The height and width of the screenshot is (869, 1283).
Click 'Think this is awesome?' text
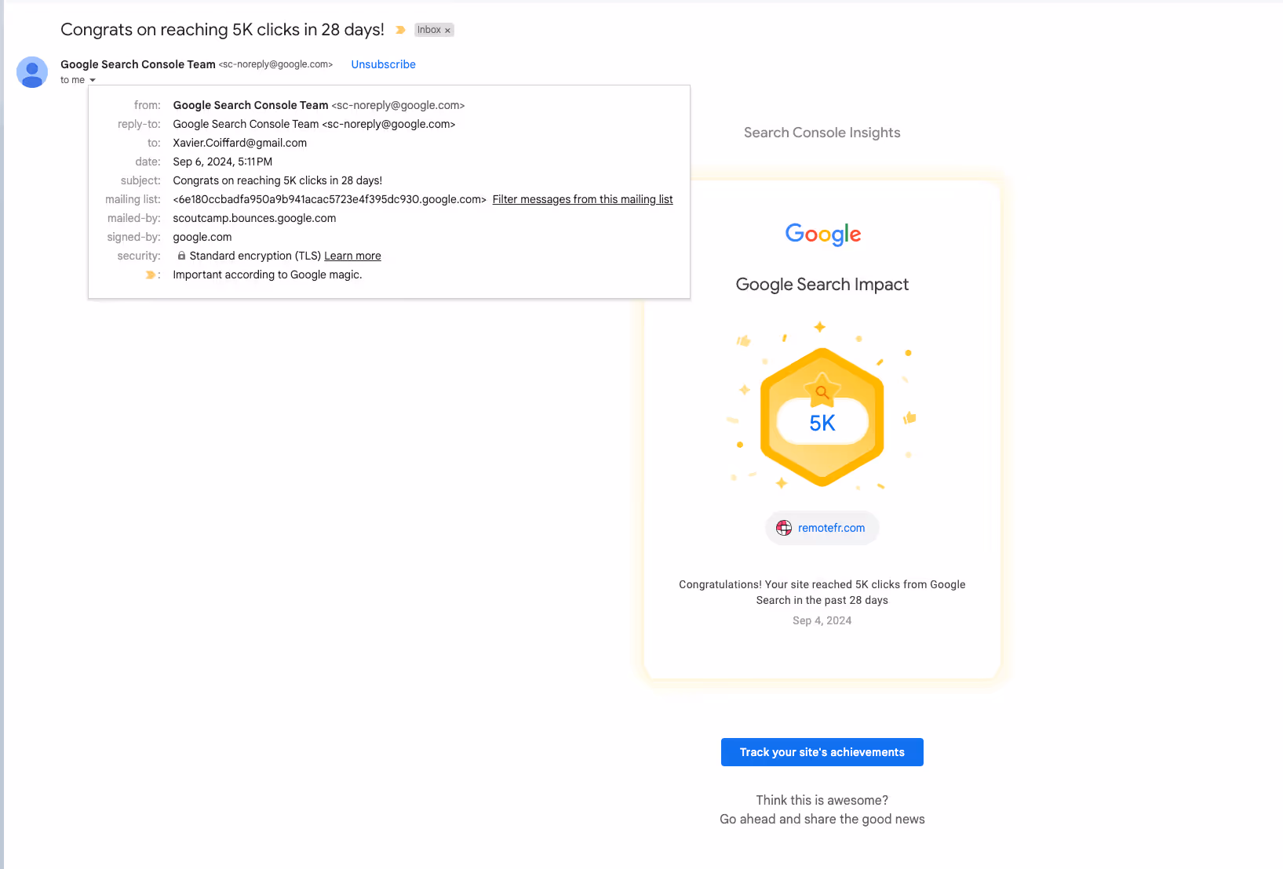(x=822, y=800)
